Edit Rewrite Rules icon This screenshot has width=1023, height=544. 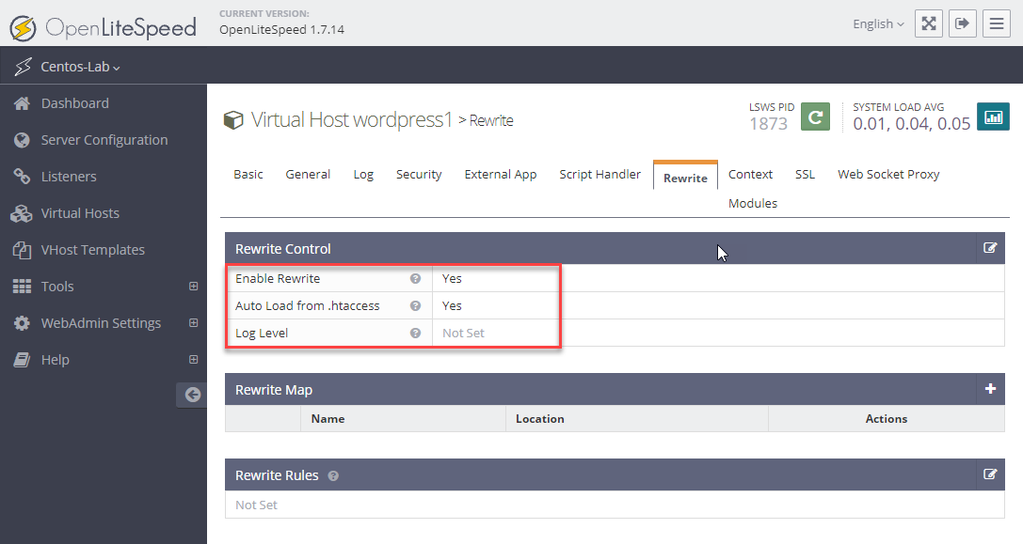click(x=990, y=474)
